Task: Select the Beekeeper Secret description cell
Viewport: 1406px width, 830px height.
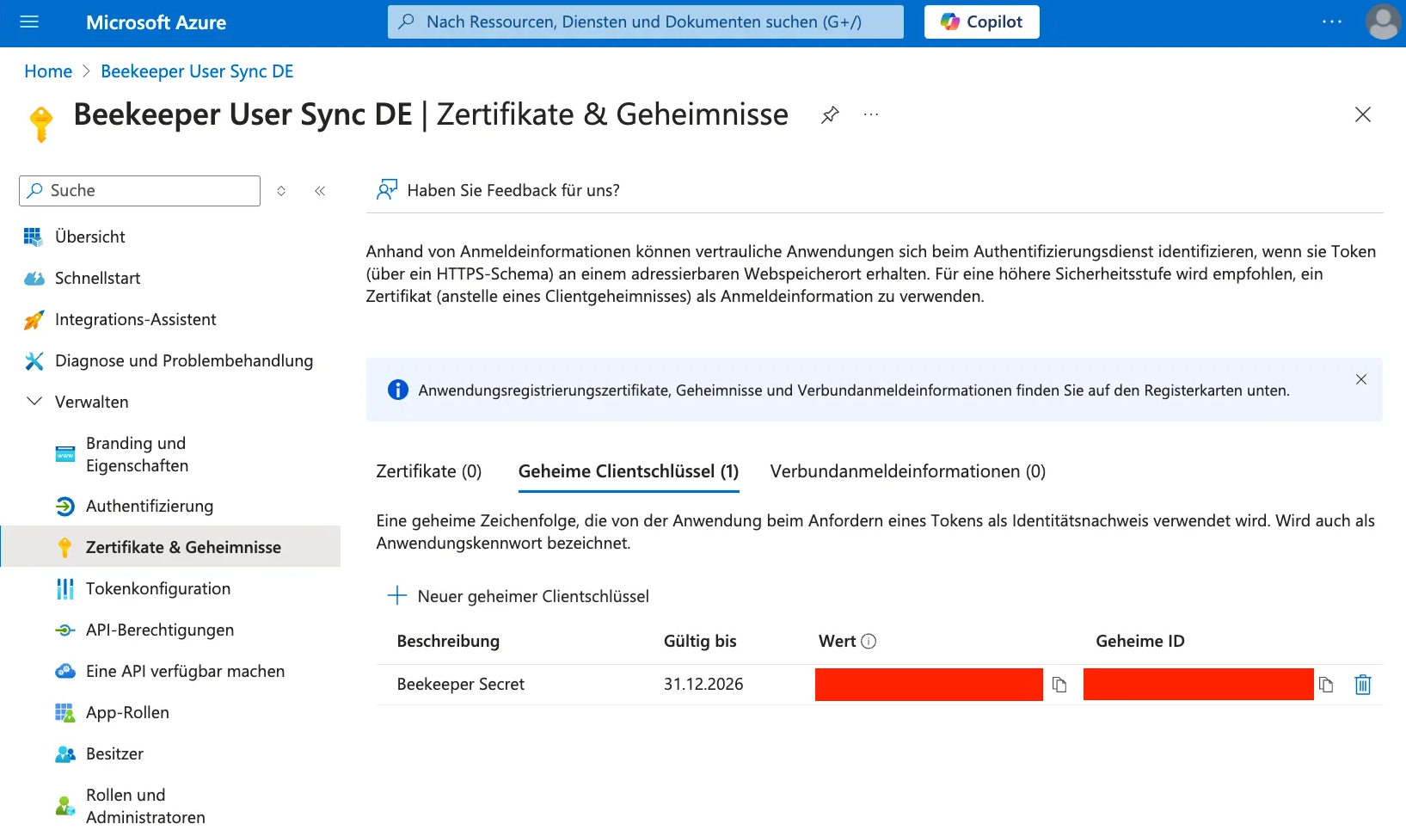Action: pyautogui.click(x=461, y=685)
